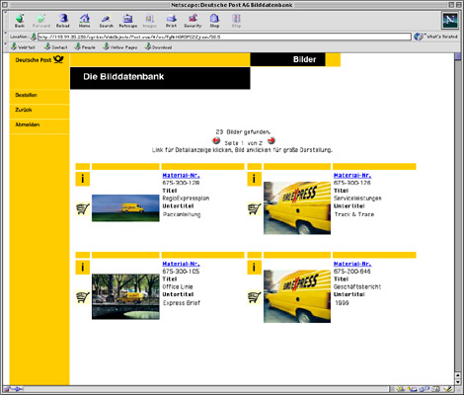Go to the Home page
This screenshot has width=464, height=395.
tap(85, 21)
